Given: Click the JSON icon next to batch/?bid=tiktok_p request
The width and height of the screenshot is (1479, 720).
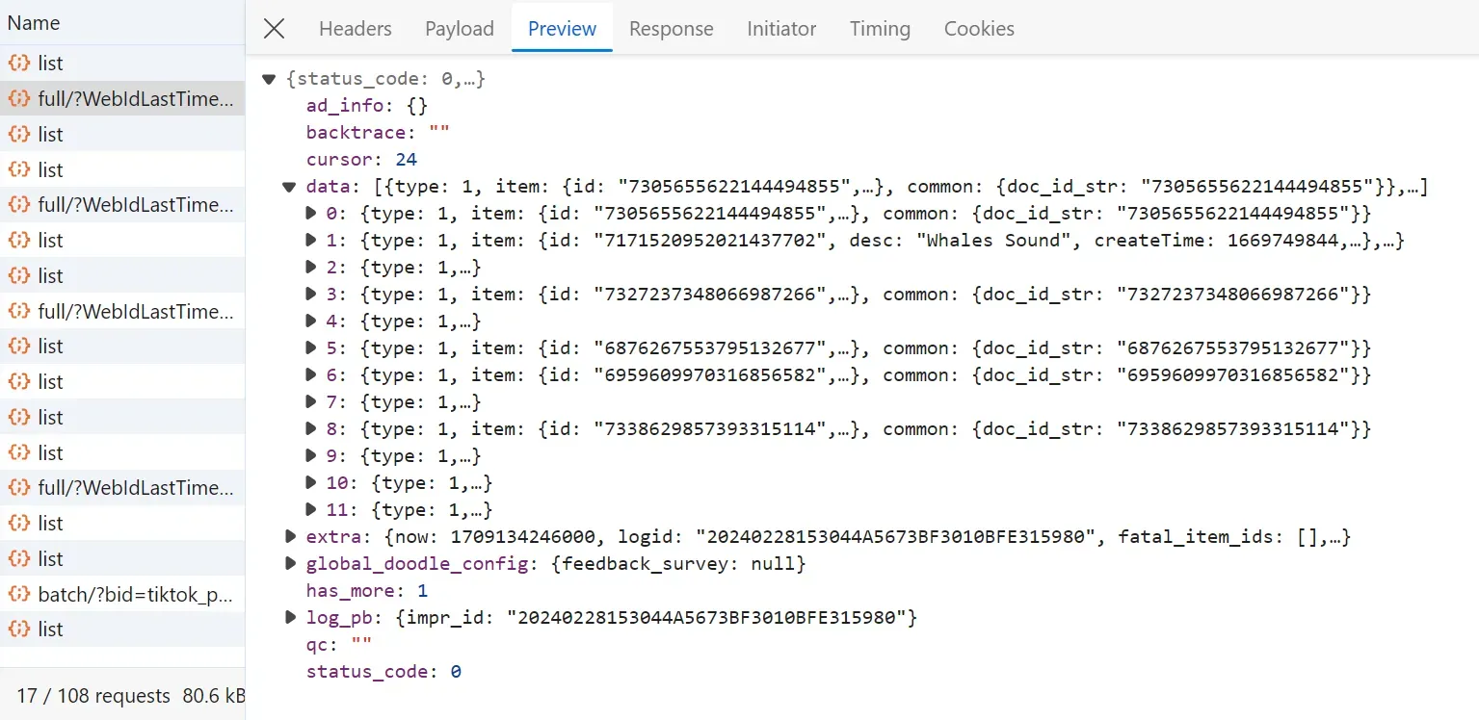Looking at the screenshot, I should [18, 594].
